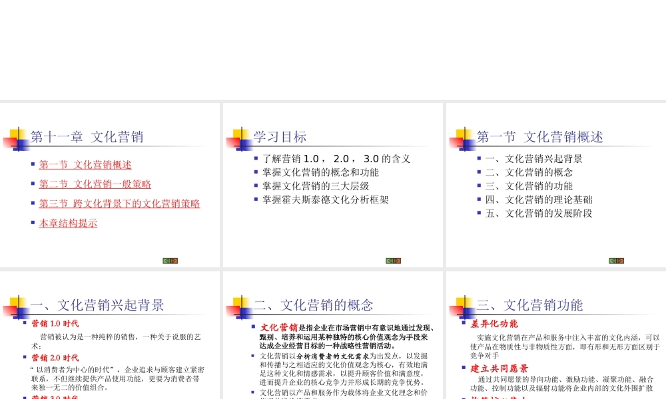Click the brown forward arrow on 学习目标 slide
This screenshot has height=399, width=666.
click(397, 261)
